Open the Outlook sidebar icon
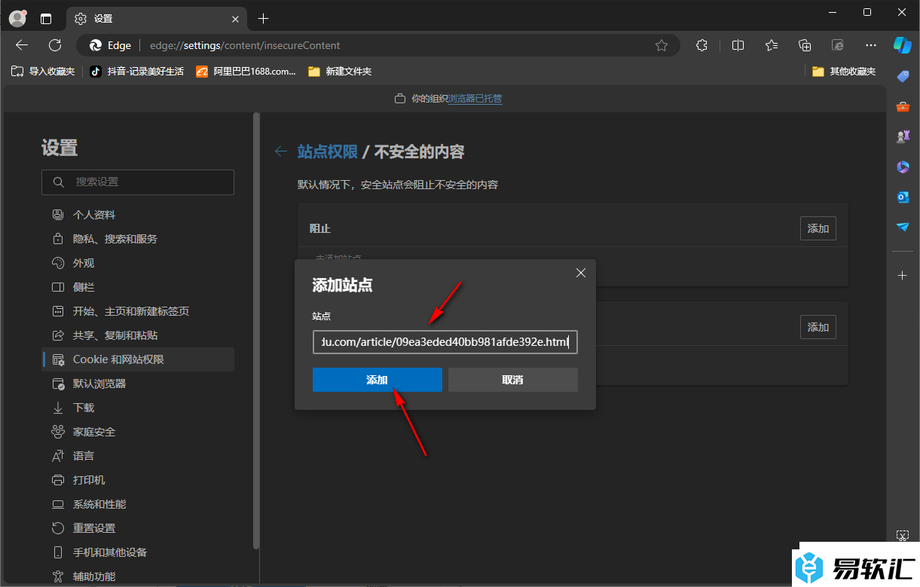The width and height of the screenshot is (920, 587). click(x=902, y=197)
